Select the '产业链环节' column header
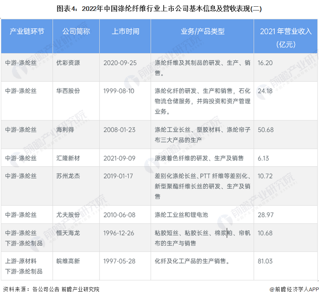The height and width of the screenshot is (298, 319). point(27,31)
